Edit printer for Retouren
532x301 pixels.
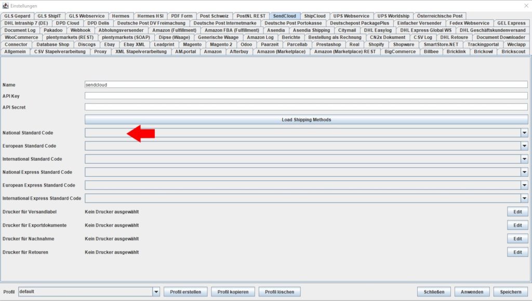click(517, 252)
